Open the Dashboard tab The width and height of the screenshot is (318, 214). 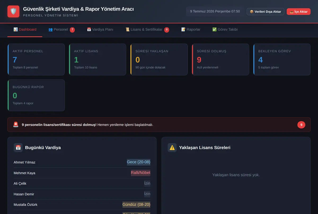(25, 30)
